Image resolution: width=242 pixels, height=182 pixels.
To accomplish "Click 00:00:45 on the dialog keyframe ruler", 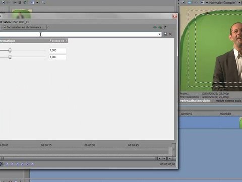I will pos(133,145).
